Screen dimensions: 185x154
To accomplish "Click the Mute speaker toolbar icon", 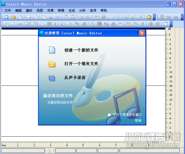I will click(141, 17).
